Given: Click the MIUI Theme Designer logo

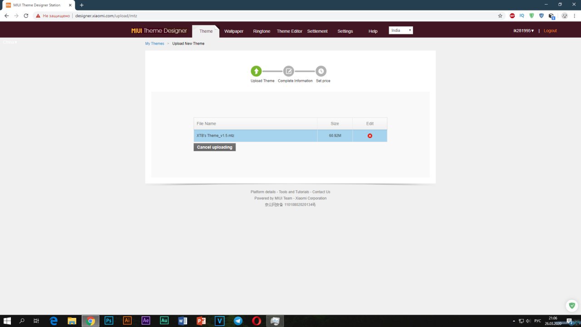Looking at the screenshot, I should tap(159, 31).
